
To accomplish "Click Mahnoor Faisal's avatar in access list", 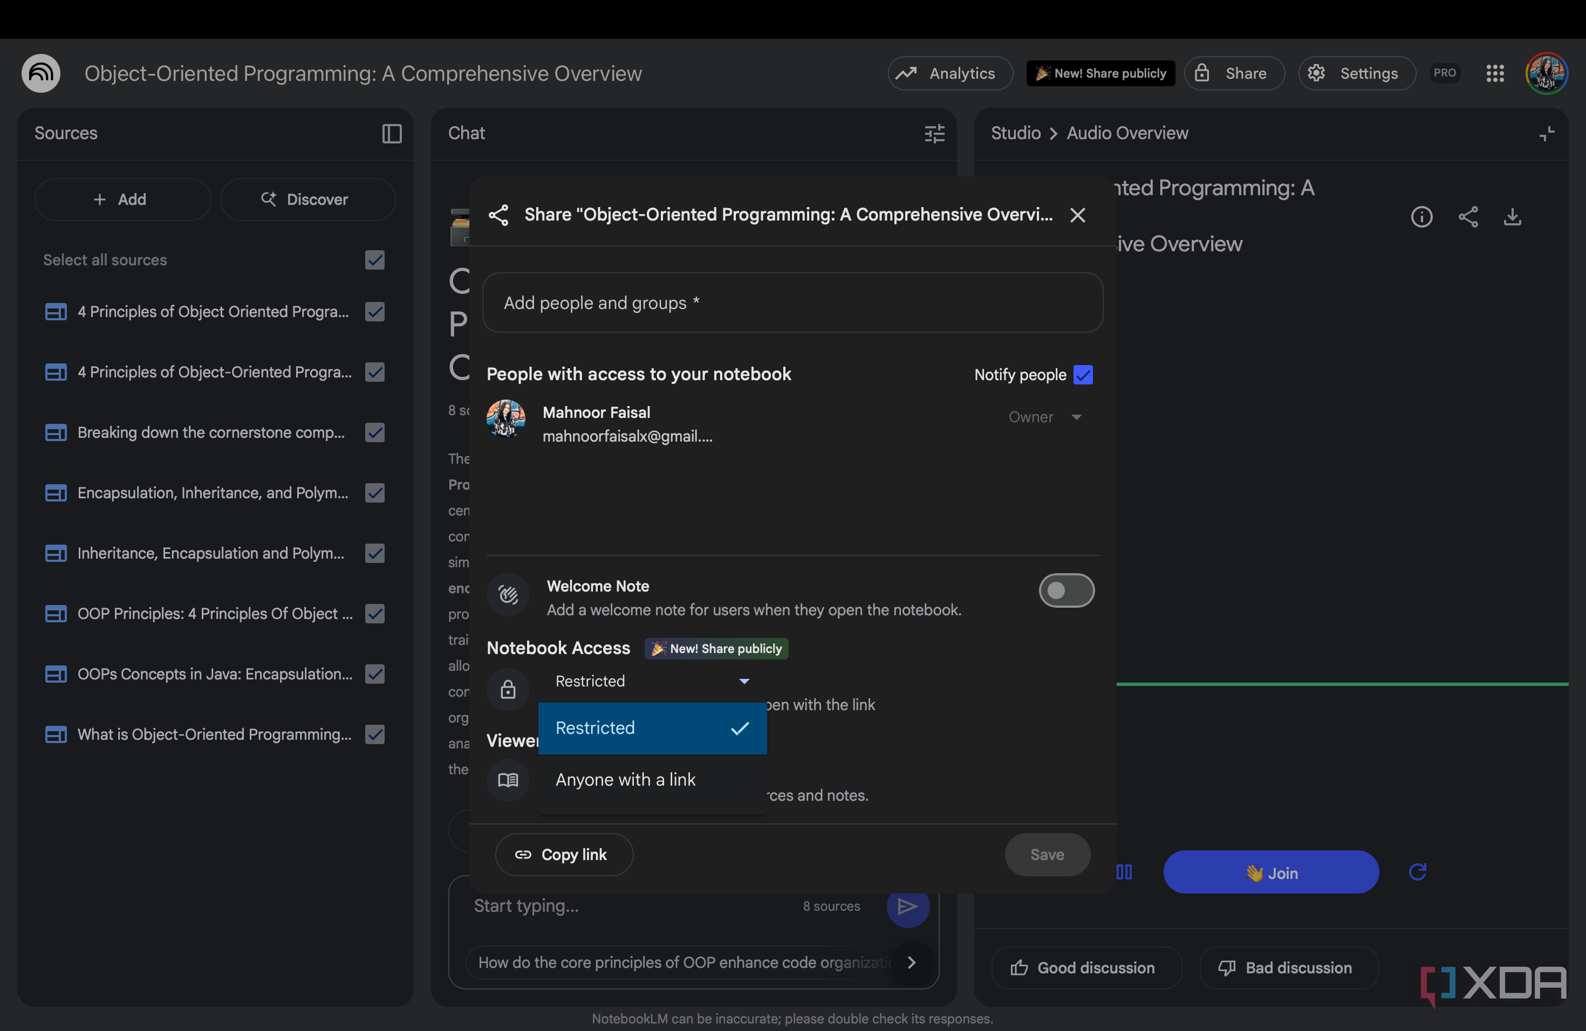I will point(506,418).
